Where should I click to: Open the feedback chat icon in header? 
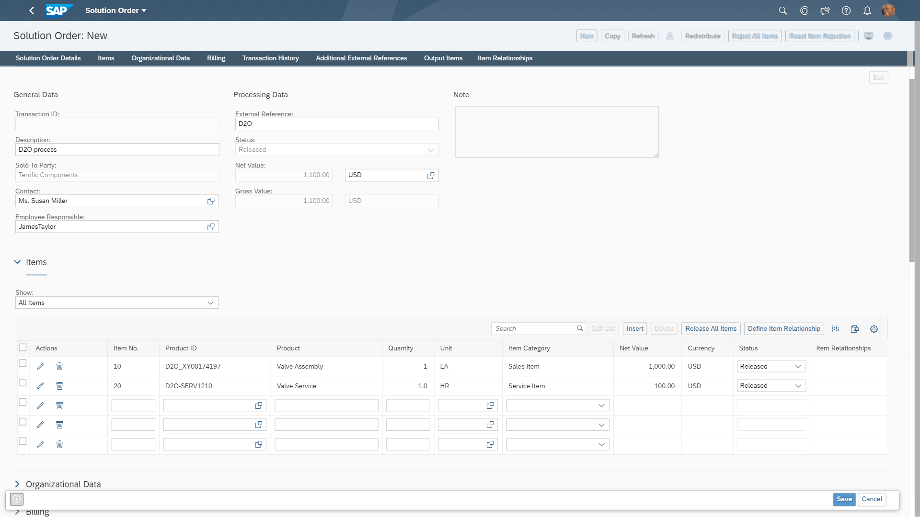coord(825,11)
